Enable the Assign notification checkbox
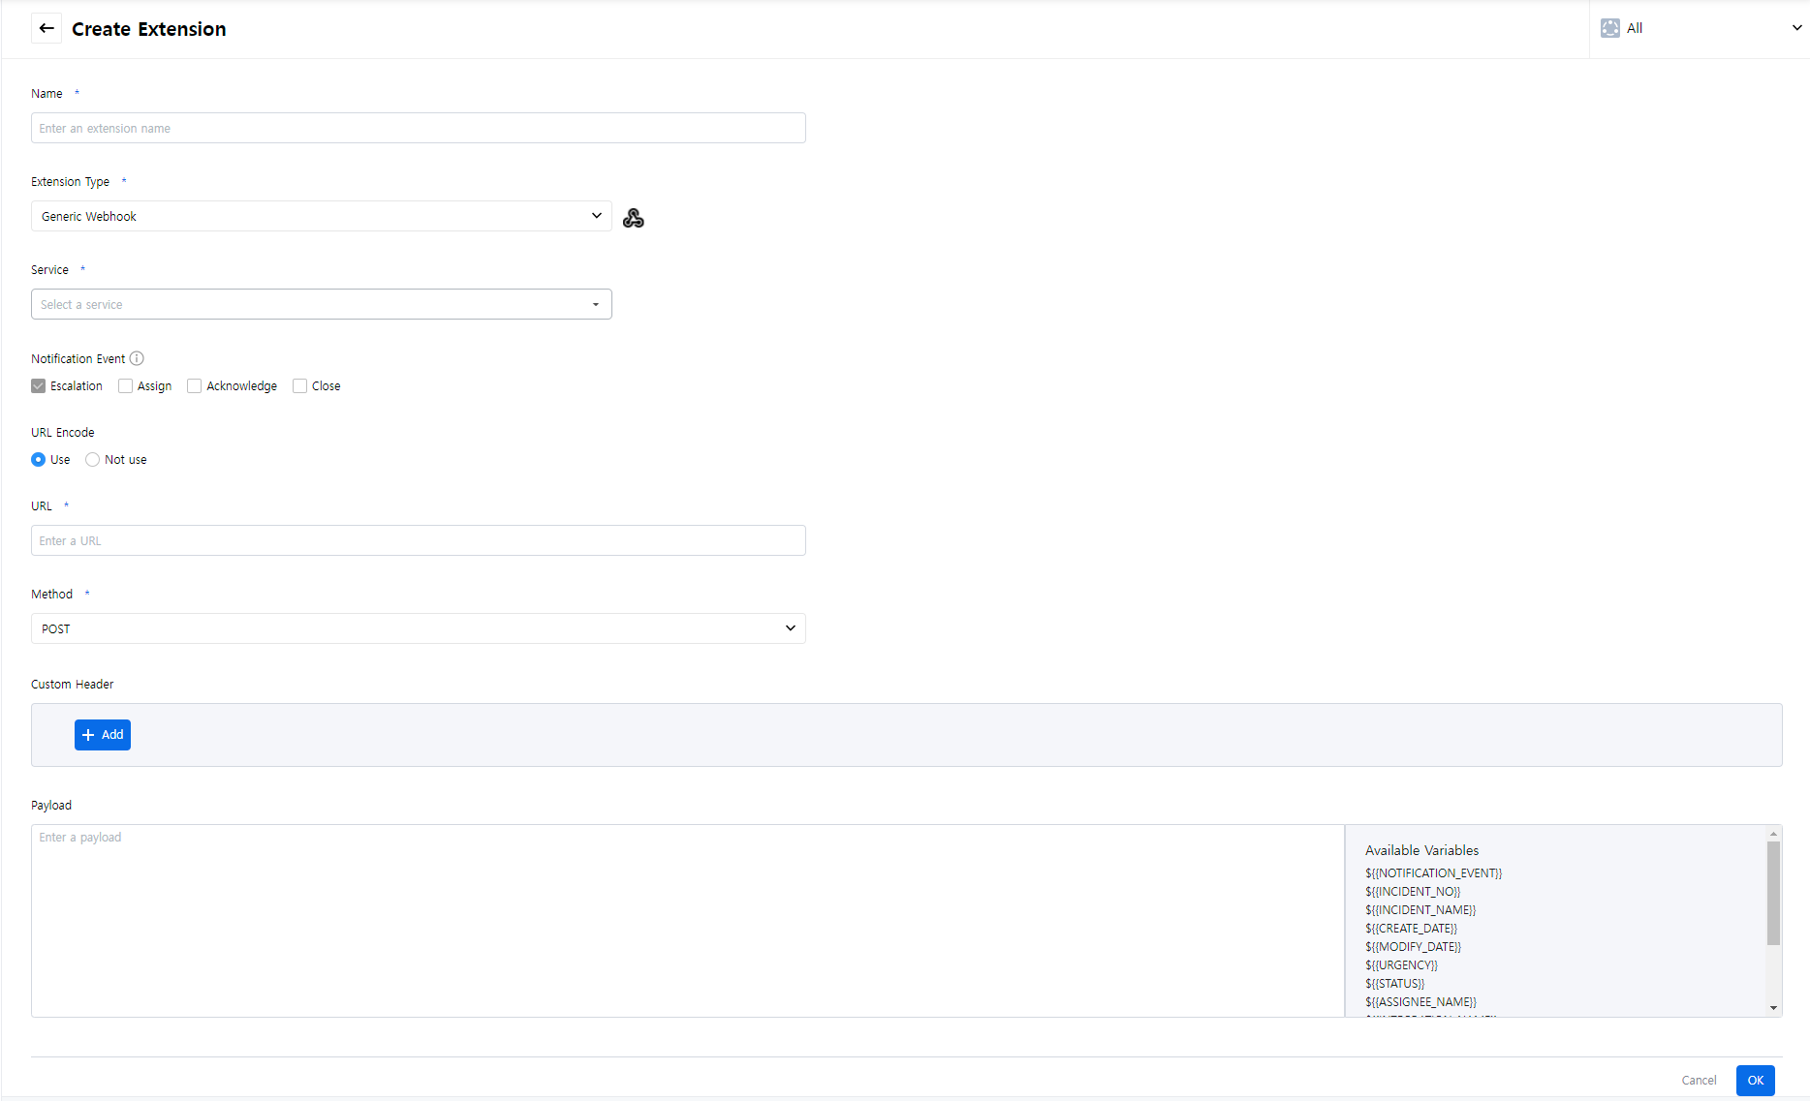 coord(126,386)
